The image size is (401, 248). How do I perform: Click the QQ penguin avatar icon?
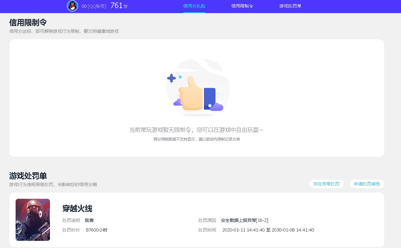coord(72,6)
